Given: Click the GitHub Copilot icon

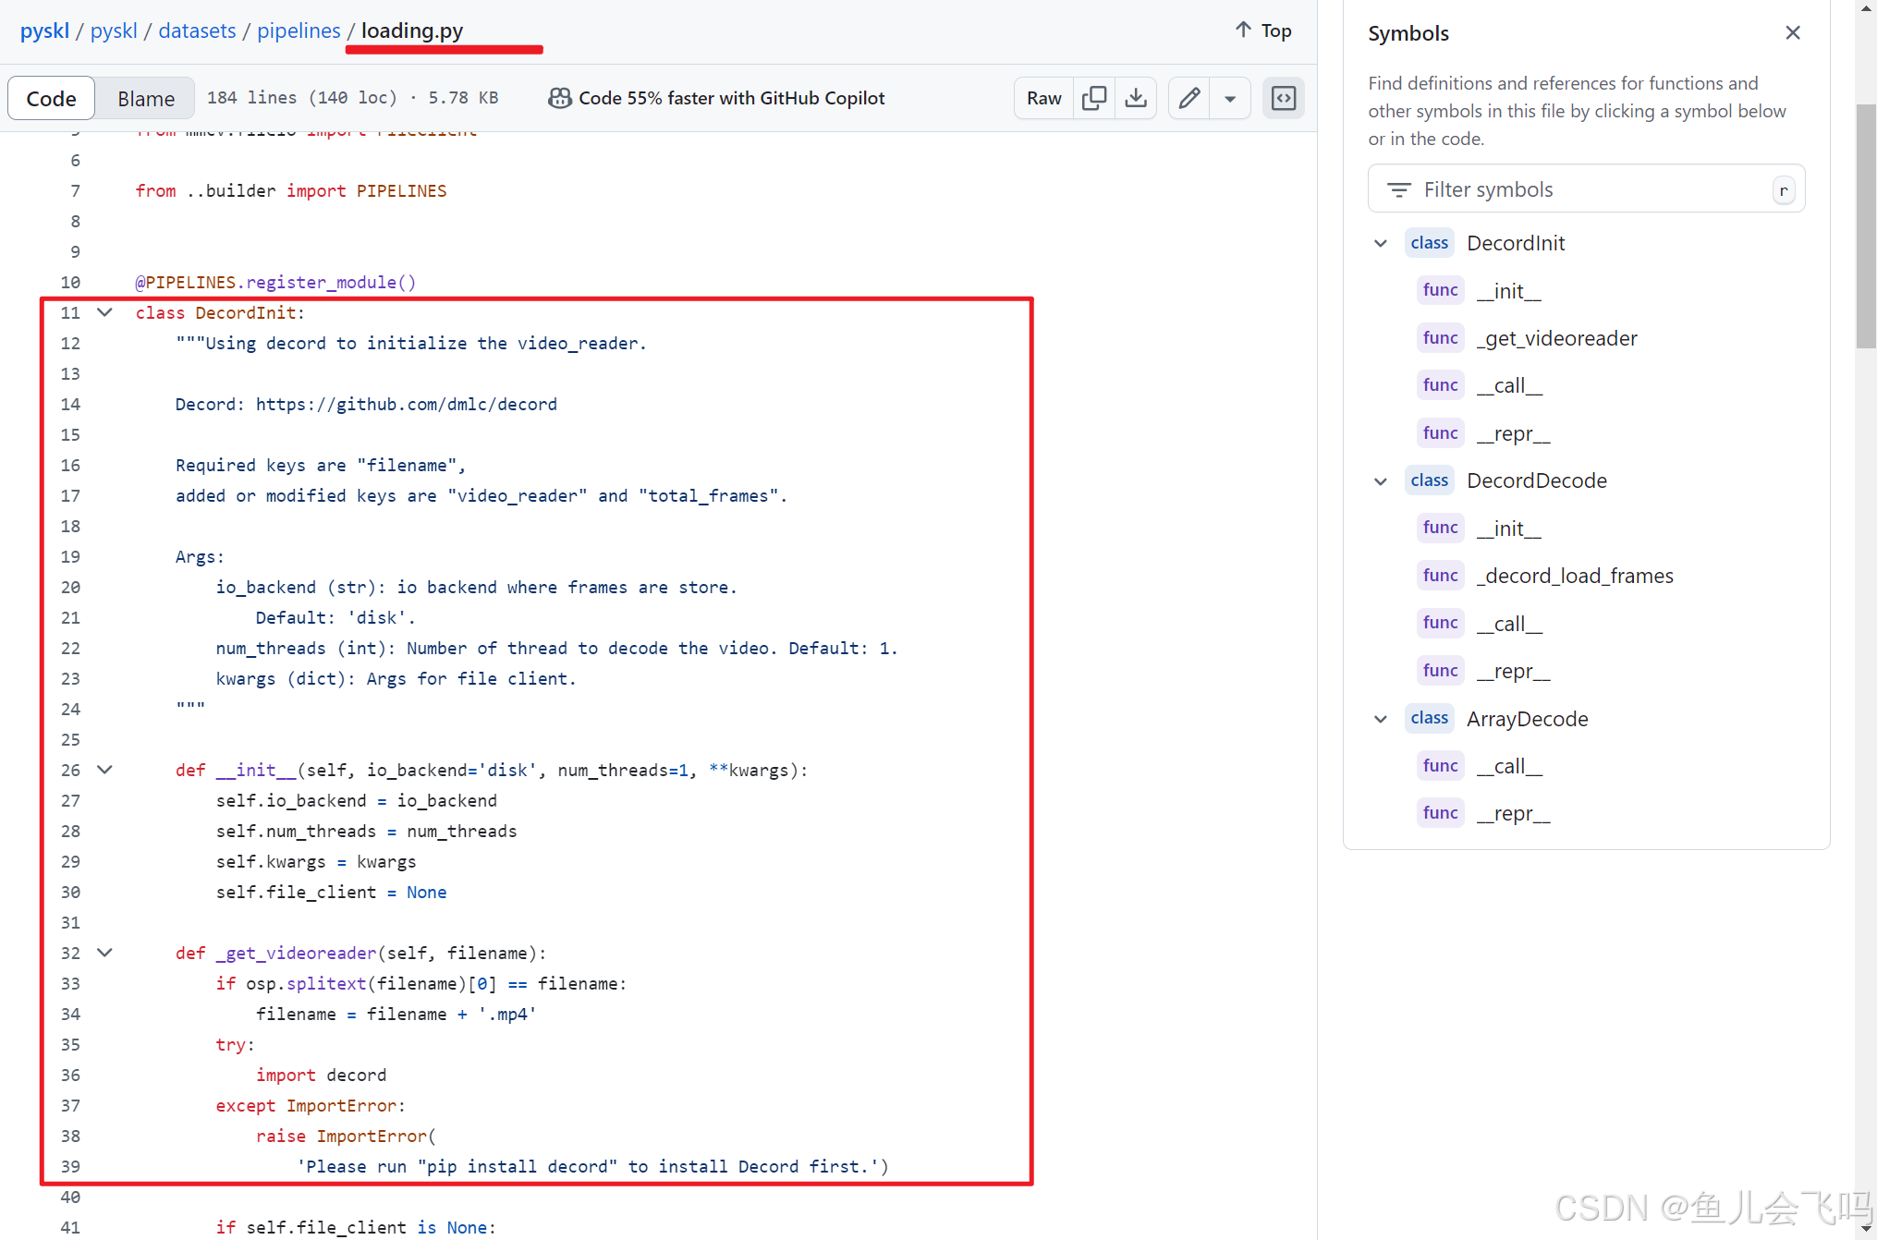Looking at the screenshot, I should pyautogui.click(x=559, y=98).
